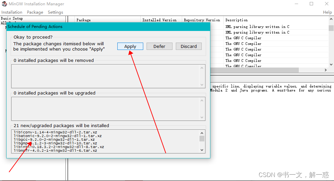
Task: Click the Defer button
Action: [159, 46]
